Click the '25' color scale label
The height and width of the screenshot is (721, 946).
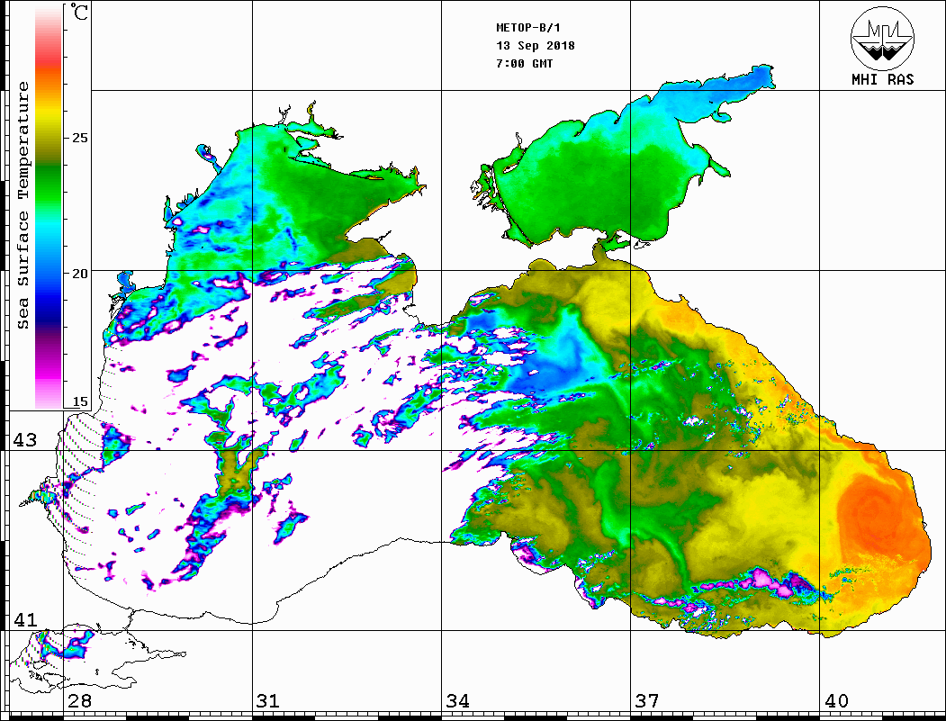79,138
